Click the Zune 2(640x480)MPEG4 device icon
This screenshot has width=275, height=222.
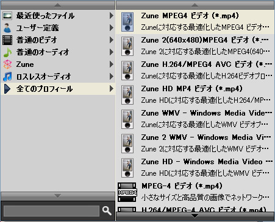tap(127, 46)
